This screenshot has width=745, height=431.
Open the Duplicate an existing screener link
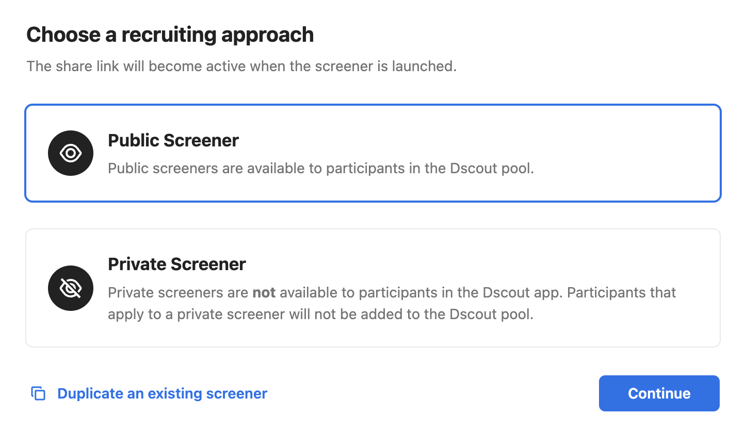162,393
